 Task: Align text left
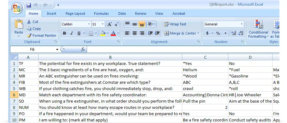coord(127,33)
